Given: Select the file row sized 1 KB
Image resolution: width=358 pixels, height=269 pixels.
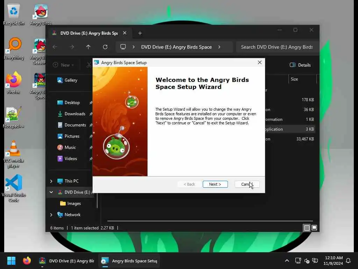Looking at the screenshot, I should click(x=290, y=119).
